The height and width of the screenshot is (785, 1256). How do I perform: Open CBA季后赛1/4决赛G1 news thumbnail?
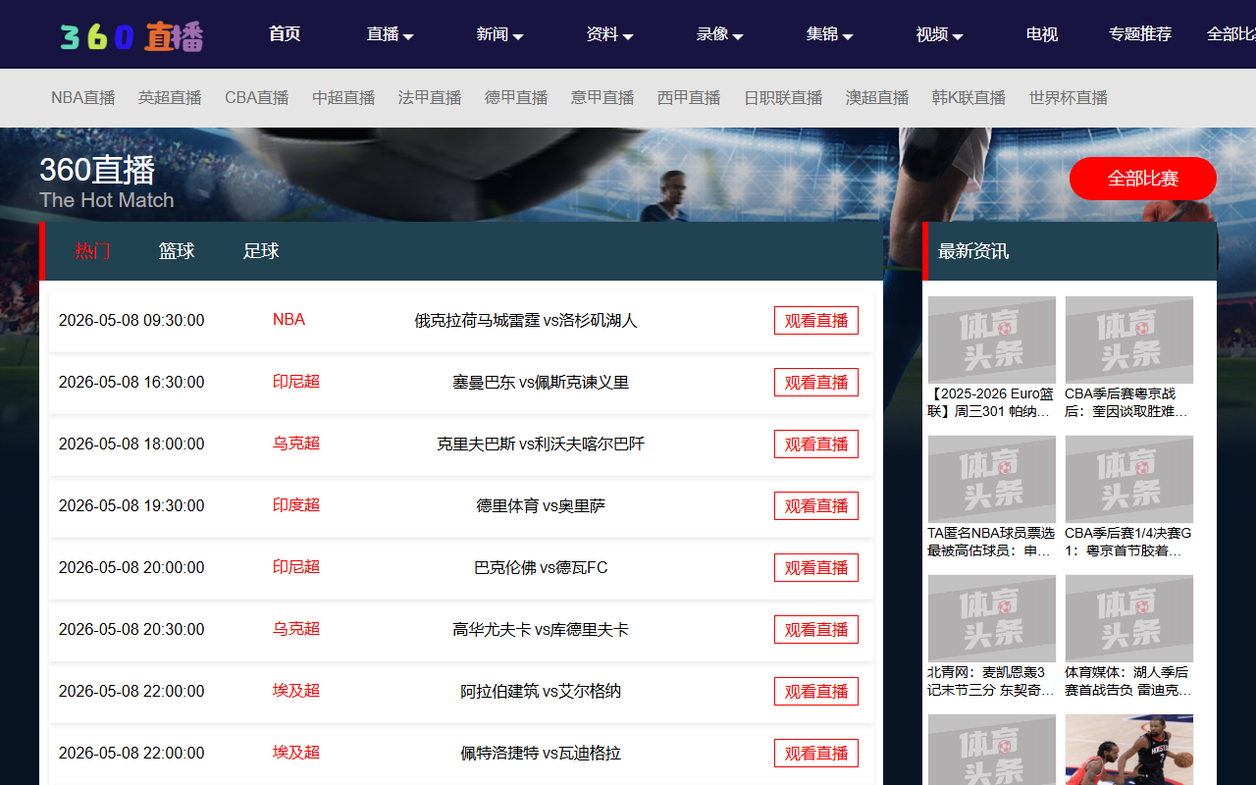click(x=1129, y=479)
